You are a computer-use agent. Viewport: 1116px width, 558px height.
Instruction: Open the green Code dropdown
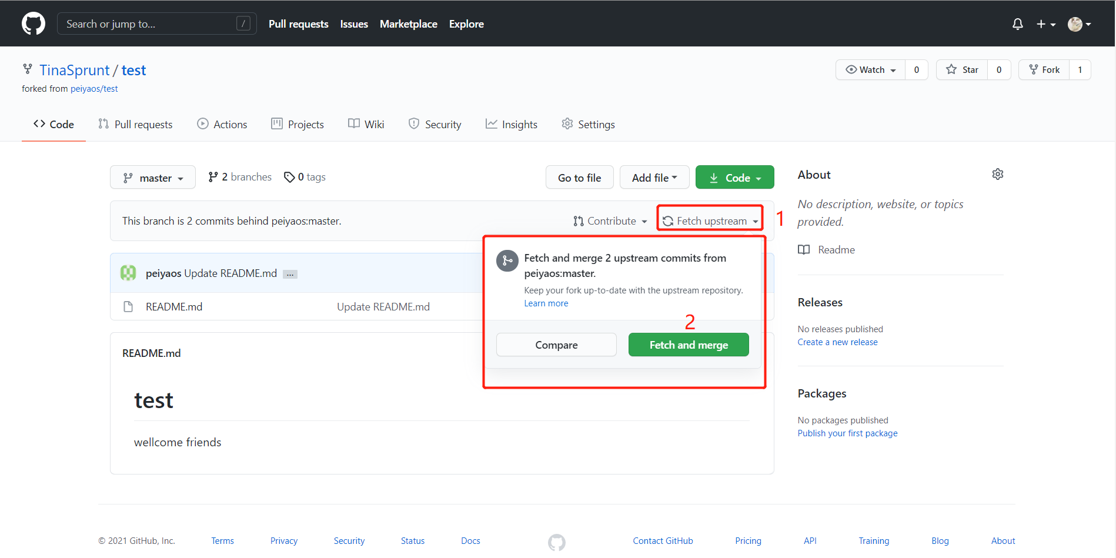(735, 177)
